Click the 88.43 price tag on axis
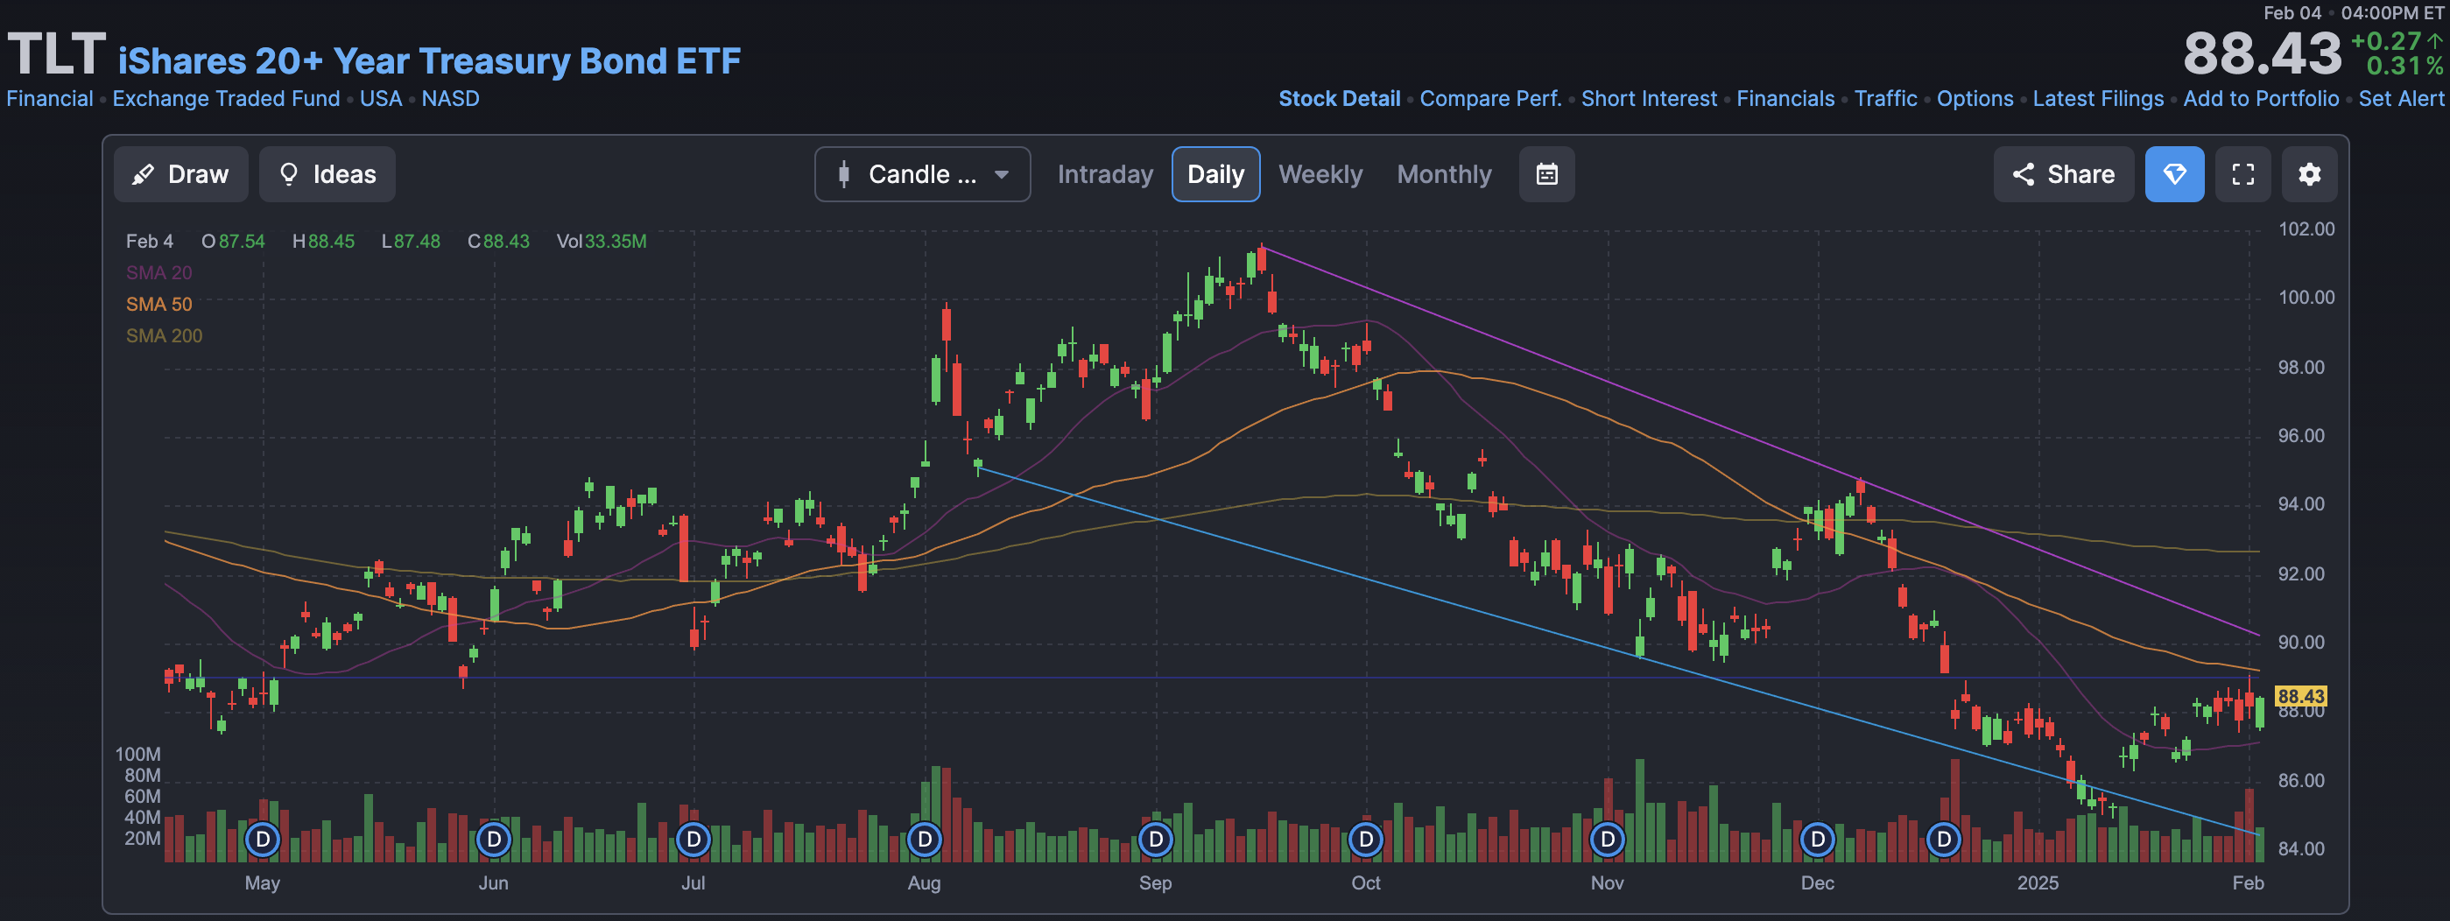 tap(2300, 697)
